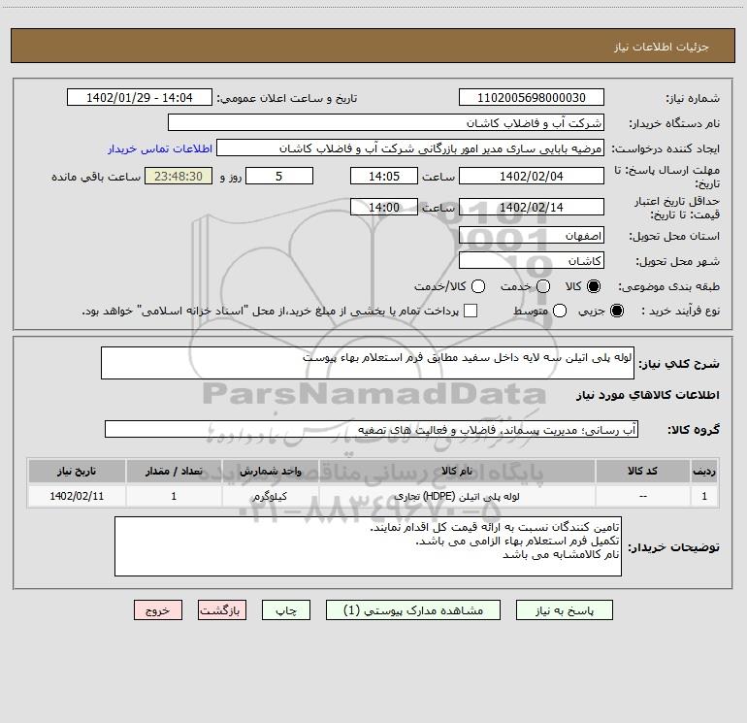Choose the جزیی purchase type
Screen dimensions: 747x723
(616, 311)
